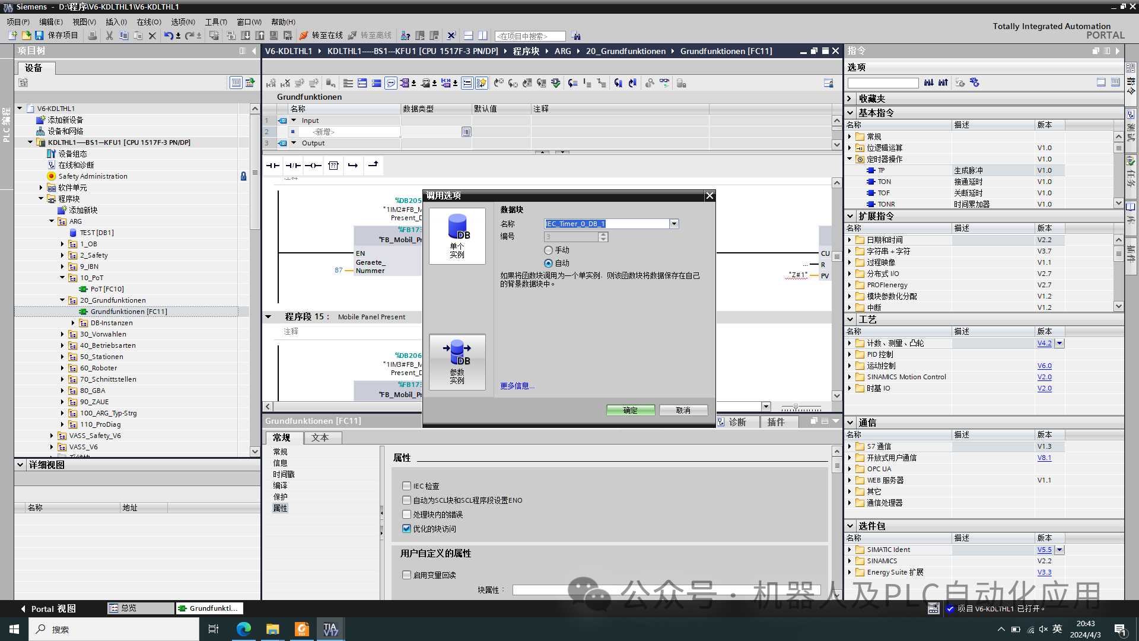This screenshot has width=1139, height=641.
Task: Expand the 收藏夹 section
Action: [850, 99]
